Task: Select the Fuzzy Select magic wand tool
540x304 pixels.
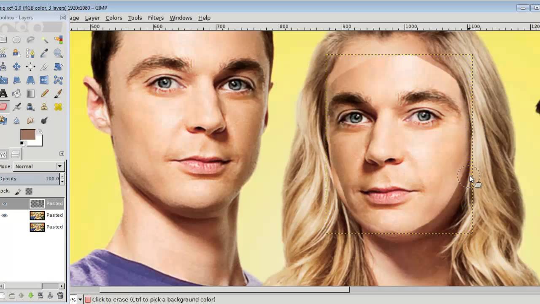Action: tap(44, 40)
